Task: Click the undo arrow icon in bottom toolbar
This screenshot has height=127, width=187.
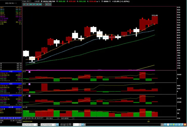Action: pyautogui.click(x=176, y=125)
